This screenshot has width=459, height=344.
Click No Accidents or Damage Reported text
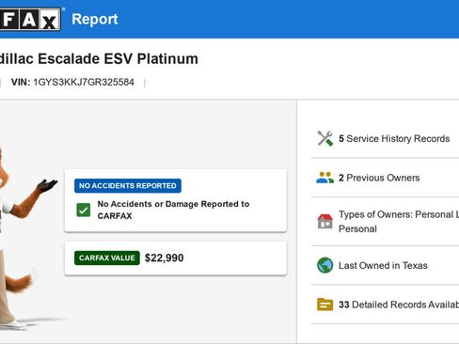pyautogui.click(x=173, y=210)
